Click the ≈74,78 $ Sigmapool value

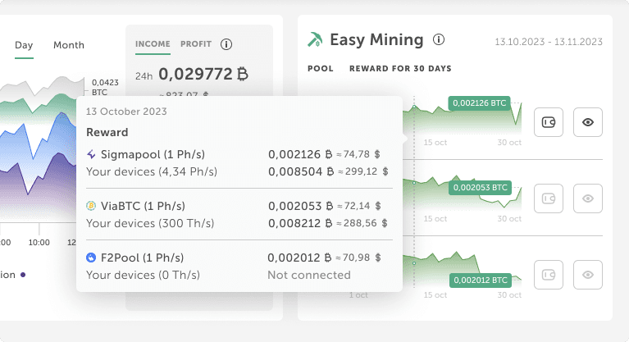358,154
